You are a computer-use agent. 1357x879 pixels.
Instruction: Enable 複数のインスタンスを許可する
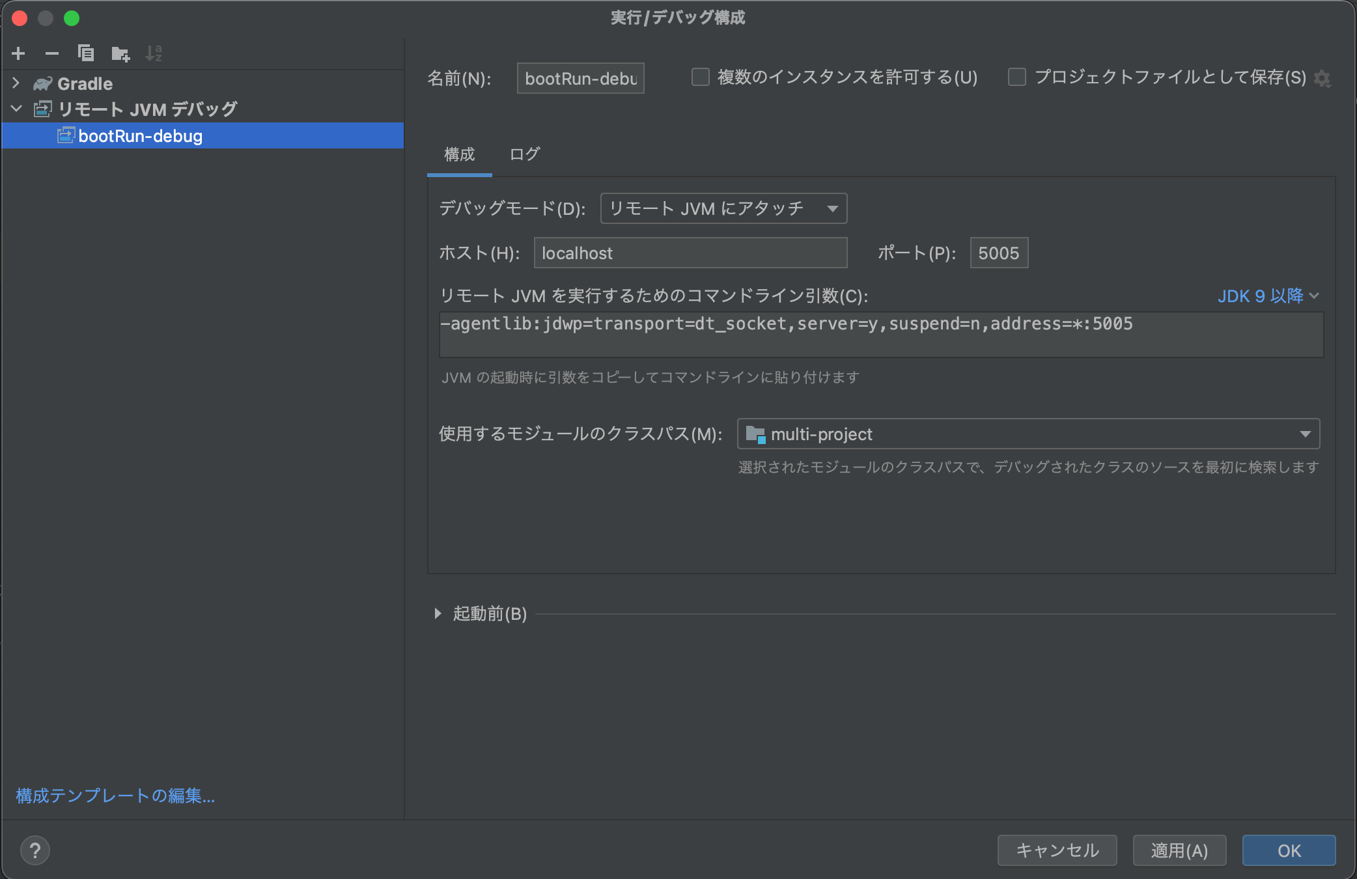coord(699,77)
